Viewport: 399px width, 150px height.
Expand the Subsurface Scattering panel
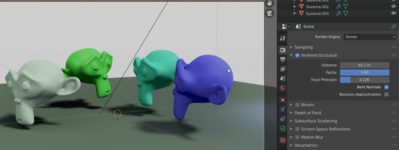click(291, 121)
